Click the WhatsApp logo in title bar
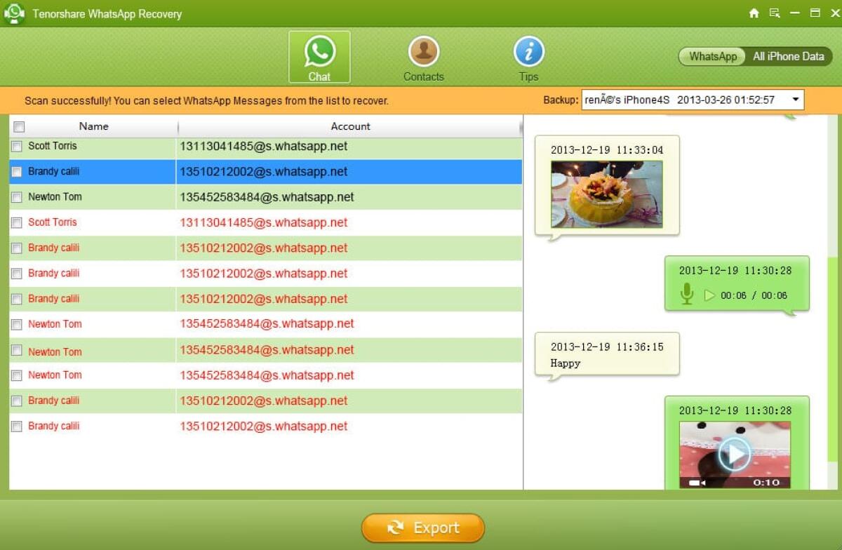The height and width of the screenshot is (550, 842). [14, 13]
